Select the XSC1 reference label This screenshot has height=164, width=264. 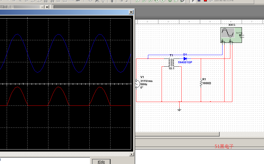[232, 25]
